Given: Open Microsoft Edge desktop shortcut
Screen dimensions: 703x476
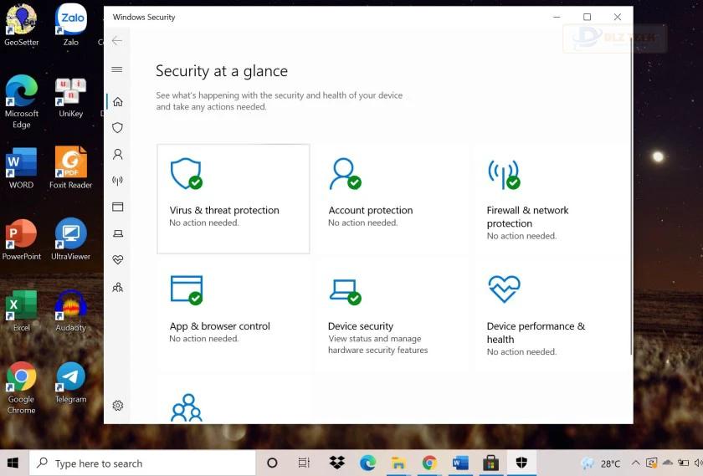Looking at the screenshot, I should click(21, 102).
